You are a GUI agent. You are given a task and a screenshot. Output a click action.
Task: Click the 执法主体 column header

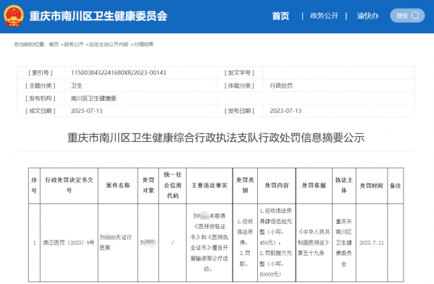(x=344, y=185)
